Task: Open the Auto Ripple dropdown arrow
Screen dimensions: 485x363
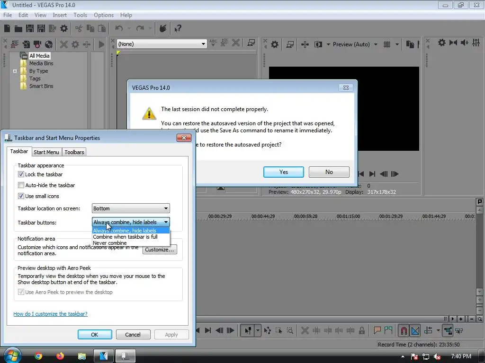Action: pos(438,330)
